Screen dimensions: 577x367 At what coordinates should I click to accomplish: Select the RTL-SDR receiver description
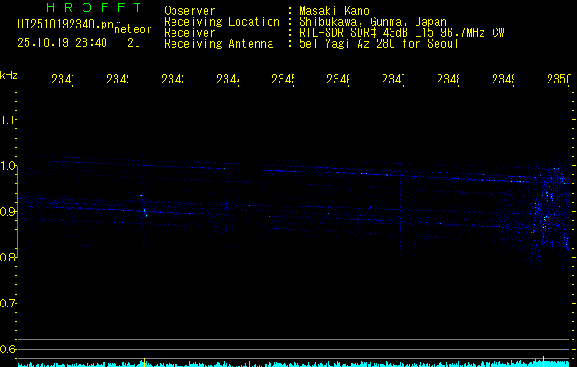coord(401,32)
